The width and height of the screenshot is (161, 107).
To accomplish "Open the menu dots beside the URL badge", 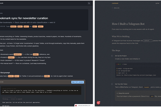I will tap(92, 105).
